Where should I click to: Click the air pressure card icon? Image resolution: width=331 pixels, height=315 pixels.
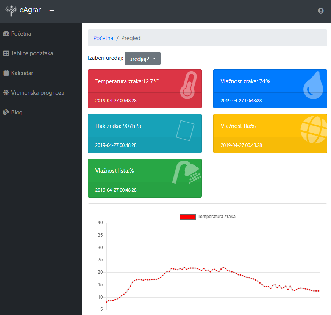coord(185,130)
